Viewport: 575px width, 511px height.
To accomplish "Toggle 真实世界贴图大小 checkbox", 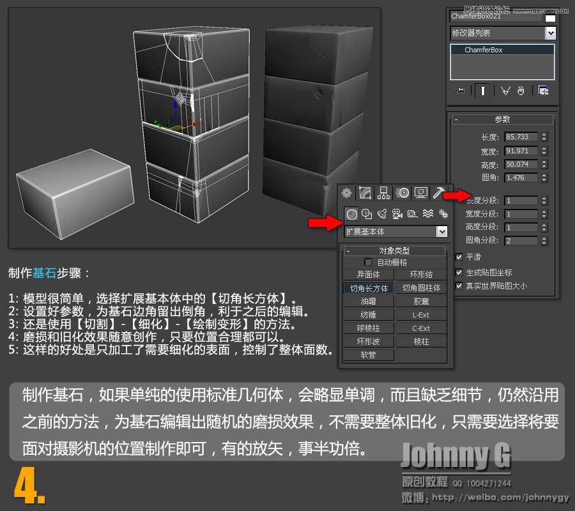I will click(x=459, y=286).
